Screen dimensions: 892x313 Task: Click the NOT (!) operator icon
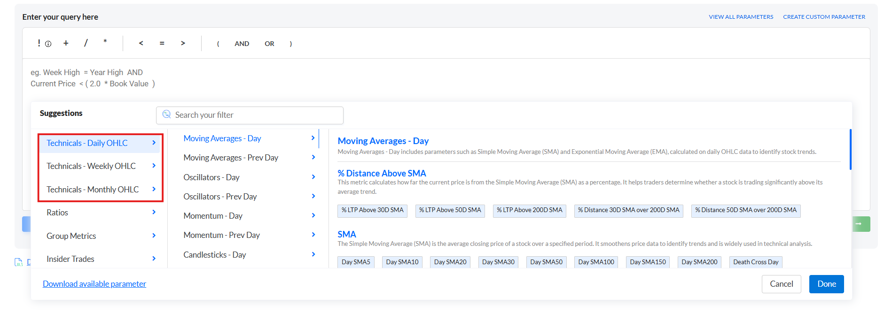click(39, 43)
